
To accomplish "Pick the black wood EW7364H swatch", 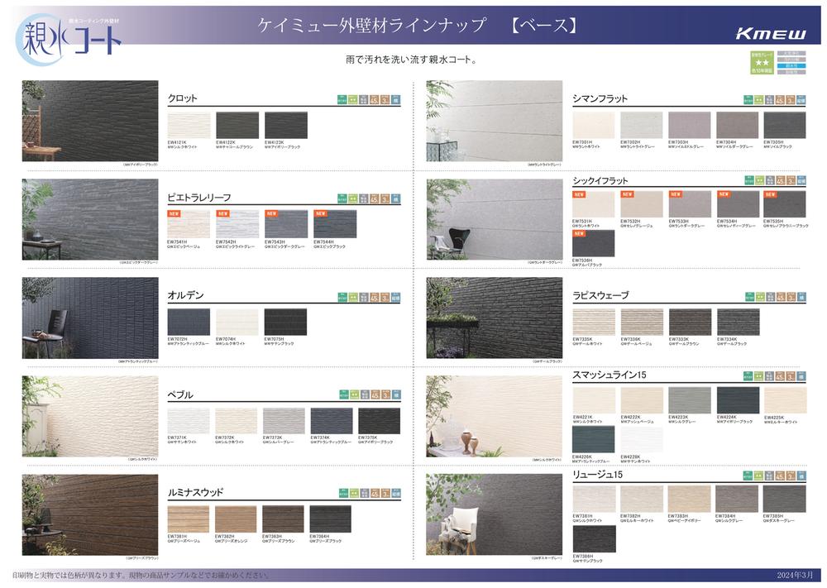I will (330, 519).
